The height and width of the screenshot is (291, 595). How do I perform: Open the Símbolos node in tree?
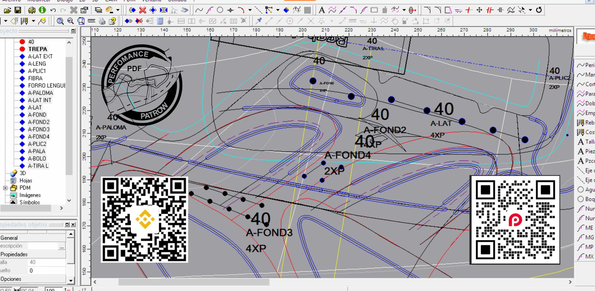[x=30, y=202]
